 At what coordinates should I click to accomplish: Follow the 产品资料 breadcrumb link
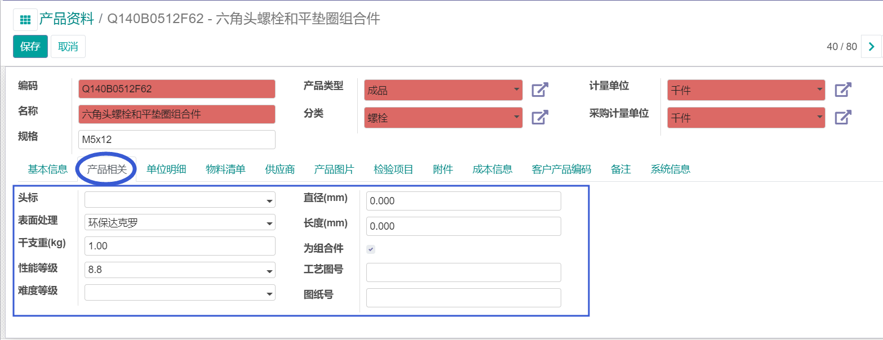tap(66, 19)
